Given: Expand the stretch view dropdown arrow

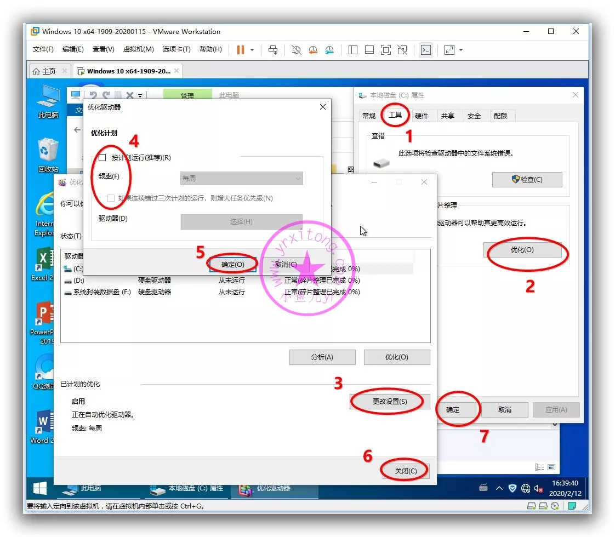Looking at the screenshot, I should coord(461,50).
